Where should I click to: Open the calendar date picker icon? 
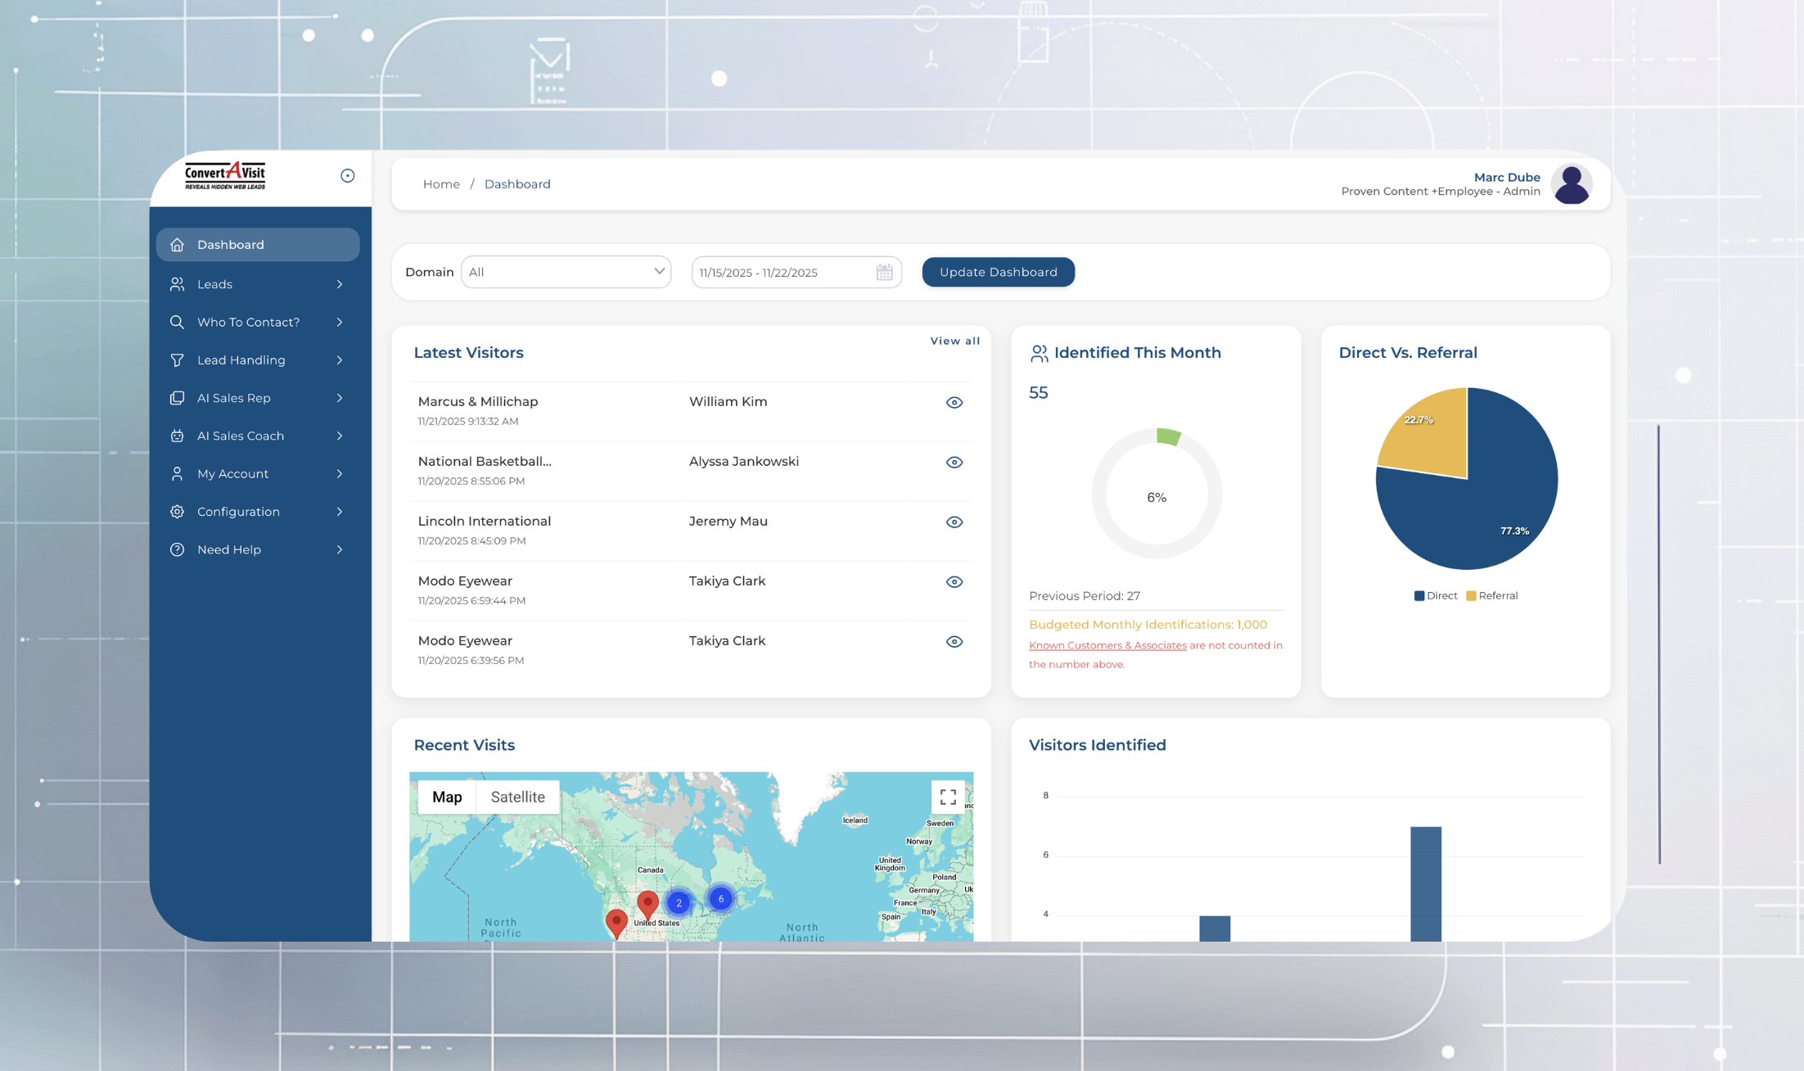point(884,273)
